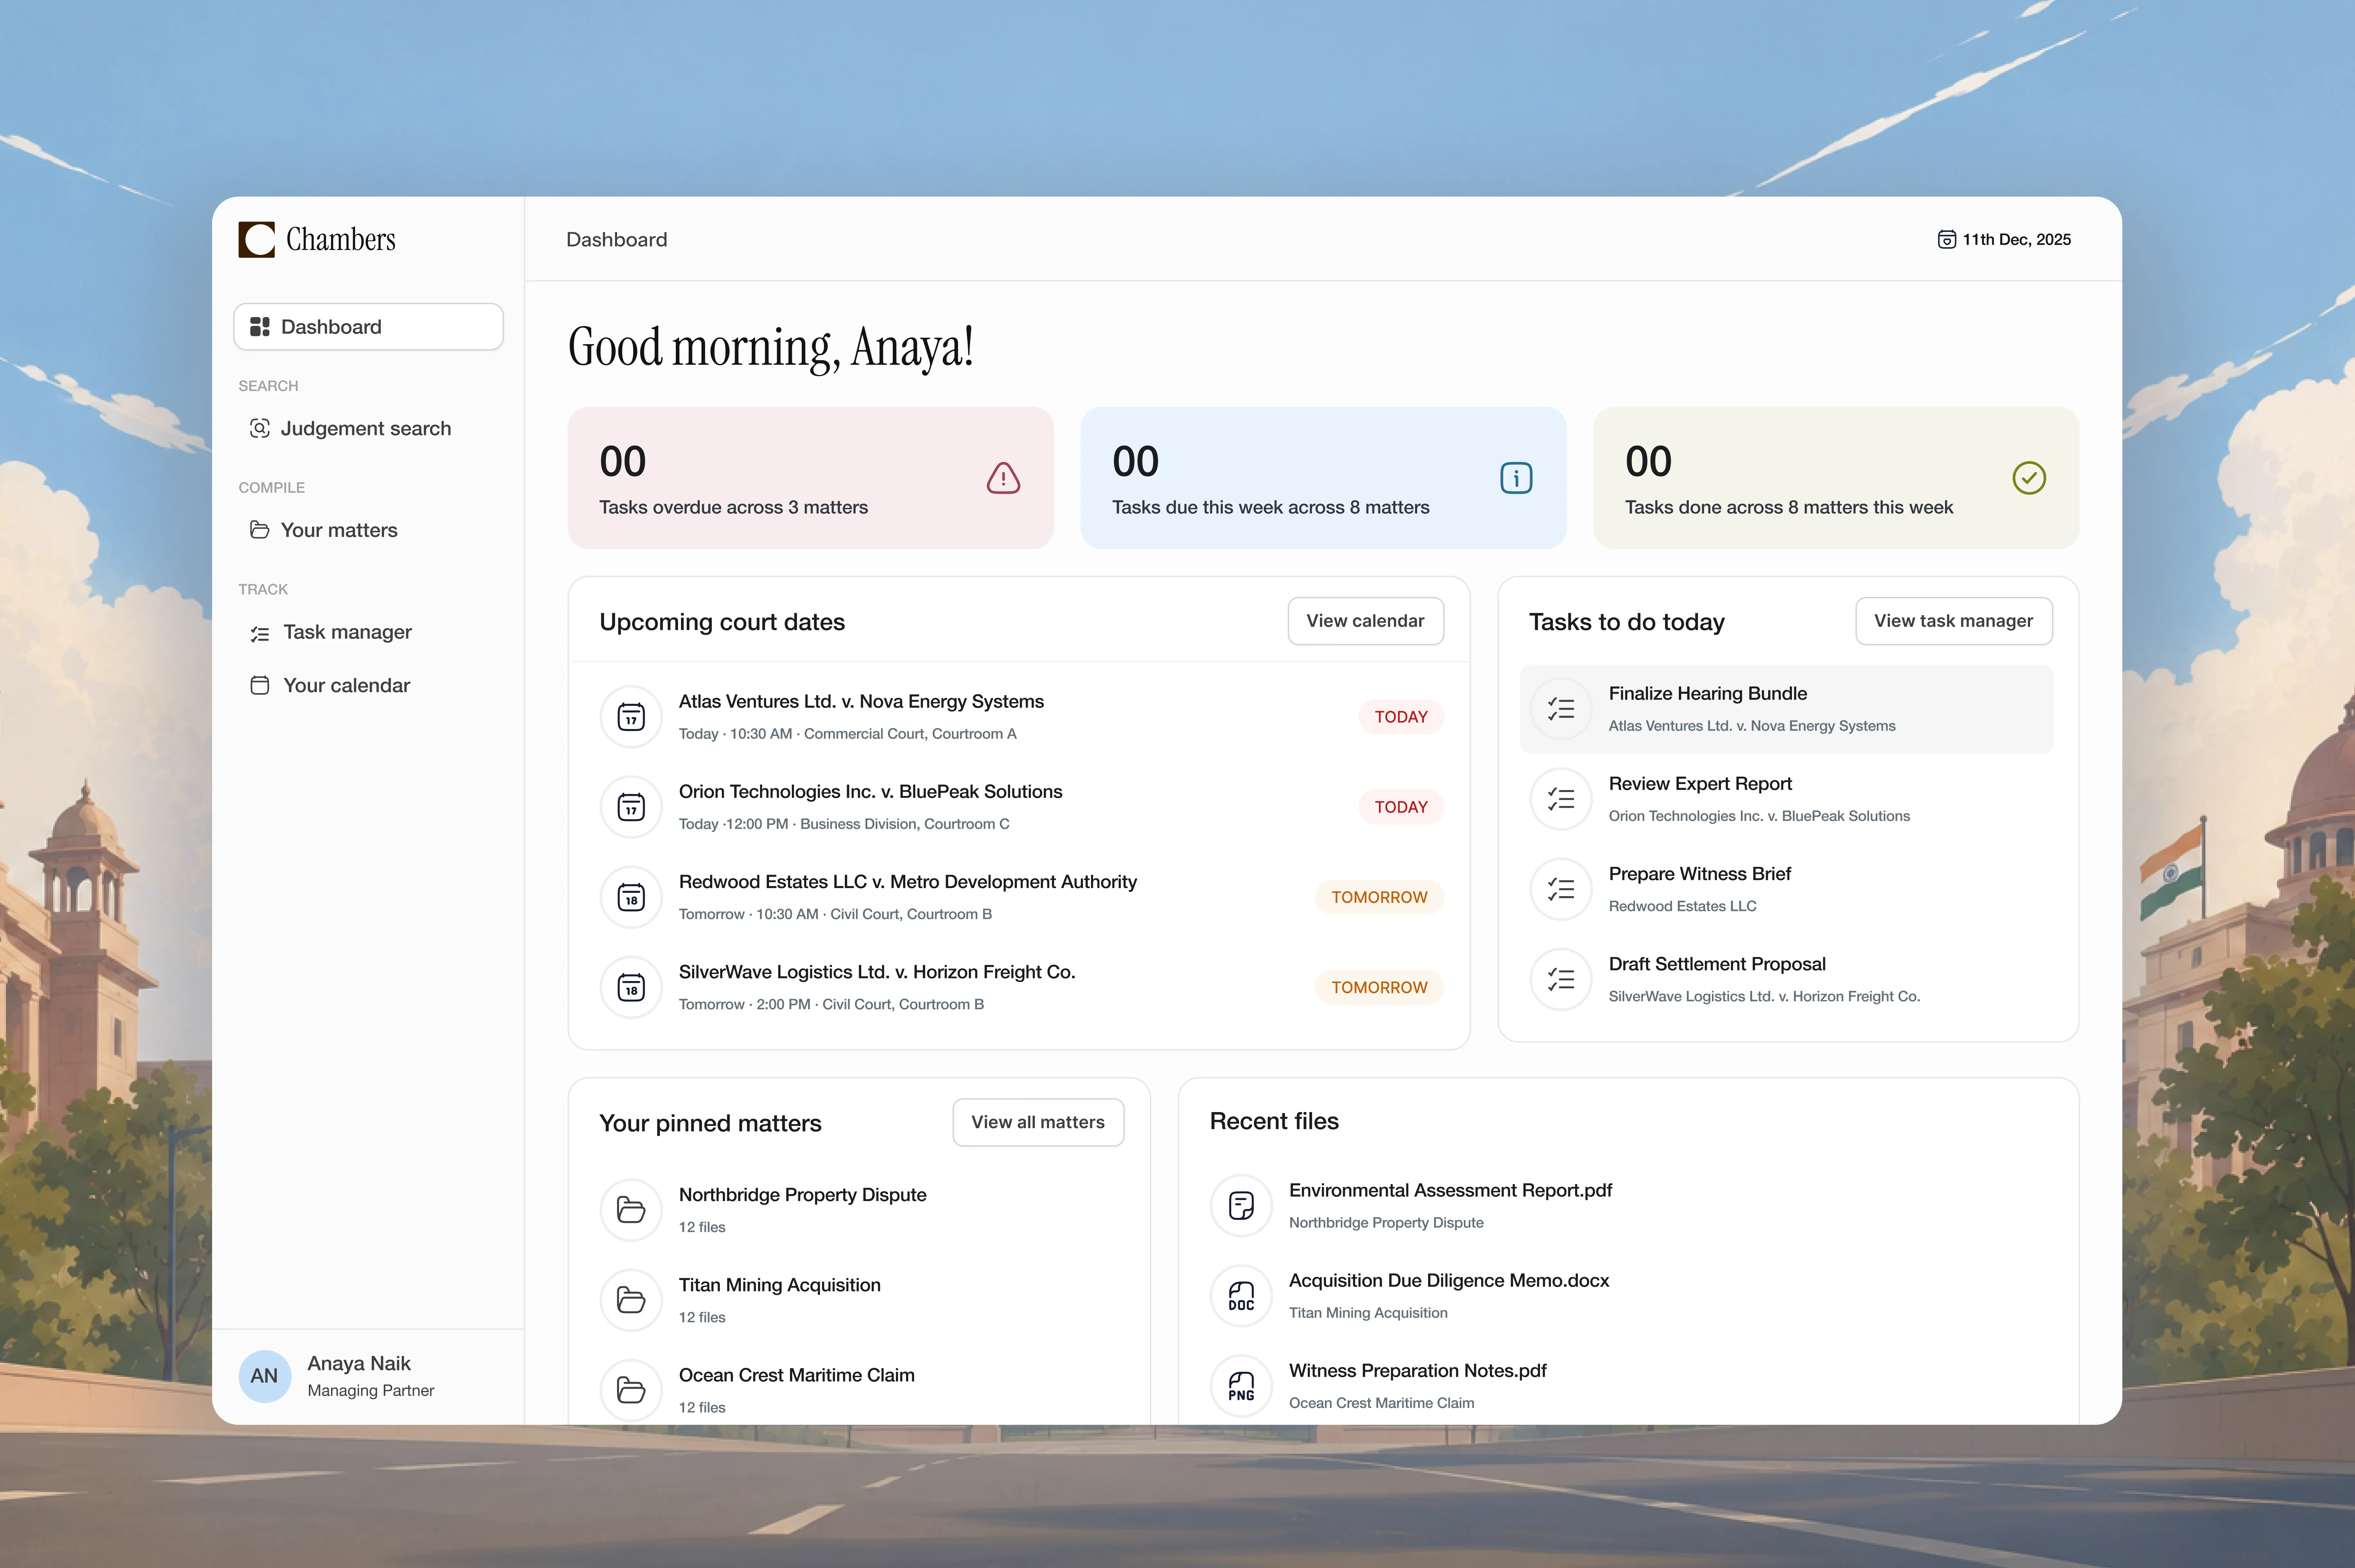The image size is (2355, 1568).
Task: Open Task manager in sidebar
Action: (368, 633)
